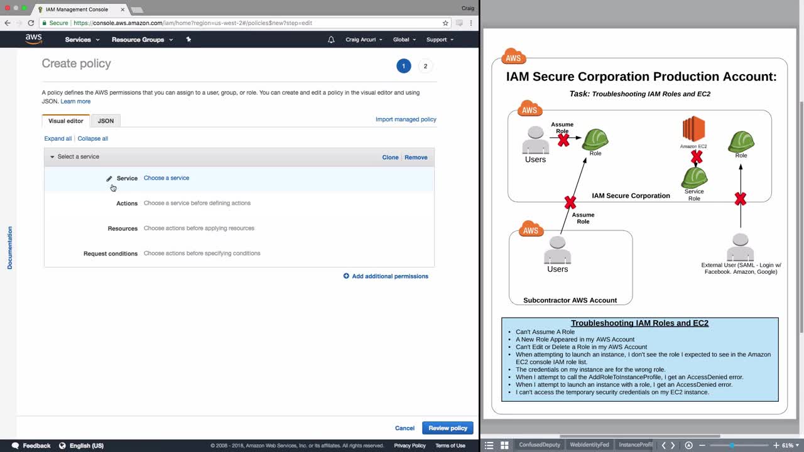The width and height of the screenshot is (804, 452).
Task: Click the horizontal scrollbar in diagram window
Action: [x=639, y=436]
